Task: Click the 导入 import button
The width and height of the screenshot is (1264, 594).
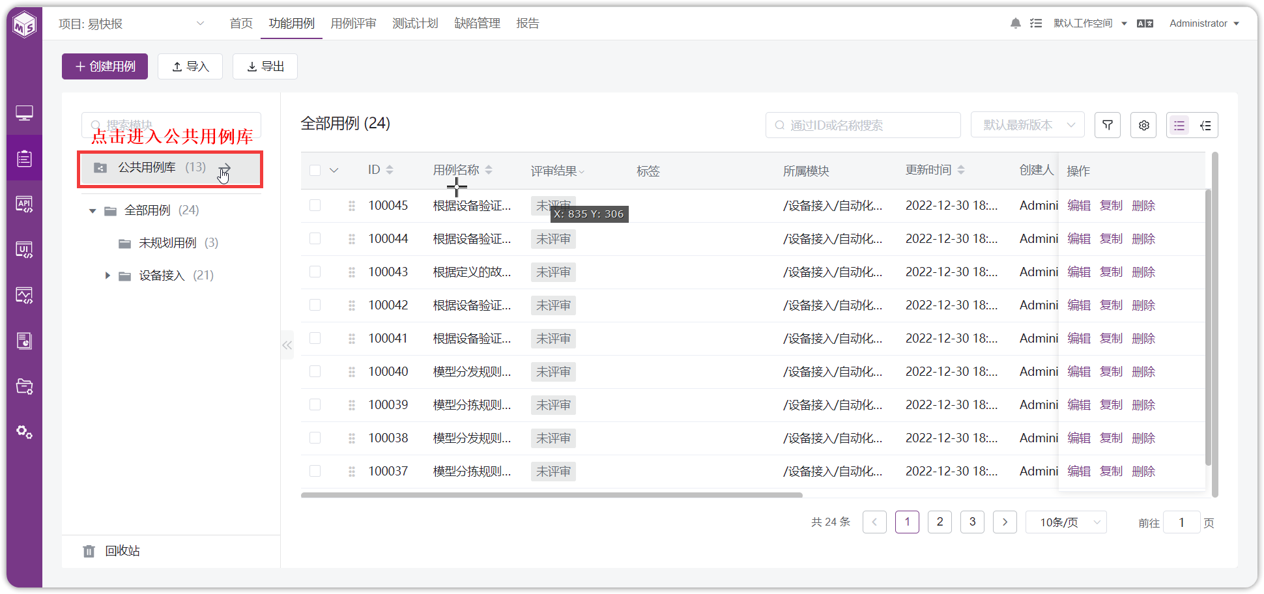Action: [x=190, y=66]
